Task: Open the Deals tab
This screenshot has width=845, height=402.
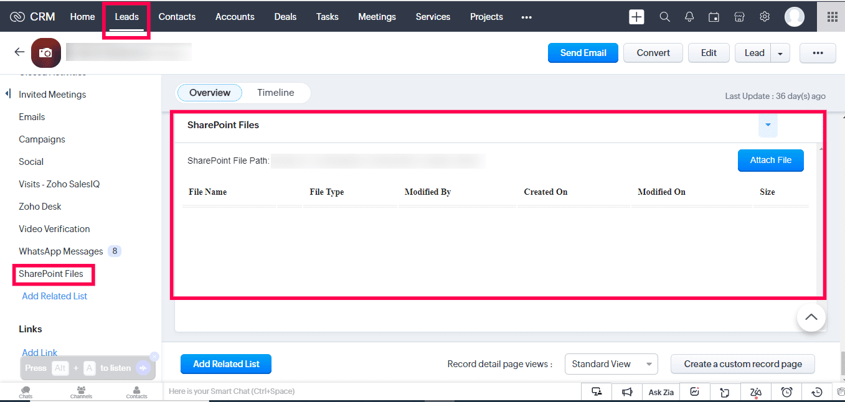Action: pos(285,17)
